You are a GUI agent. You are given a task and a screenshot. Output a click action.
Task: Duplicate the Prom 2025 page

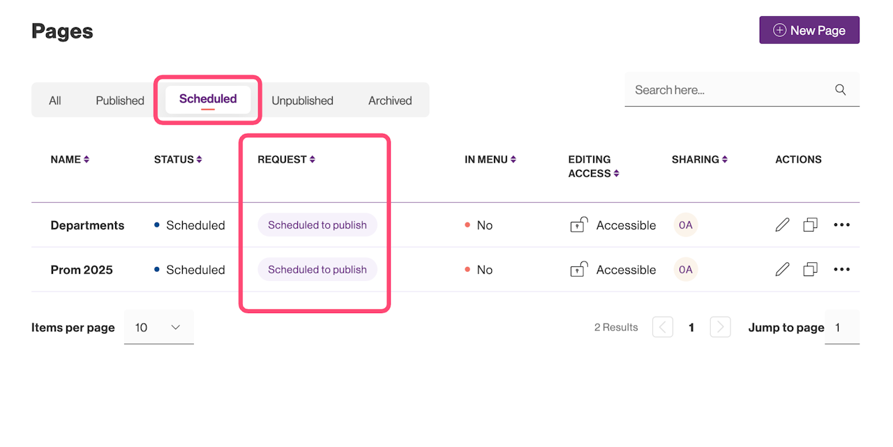tap(810, 270)
